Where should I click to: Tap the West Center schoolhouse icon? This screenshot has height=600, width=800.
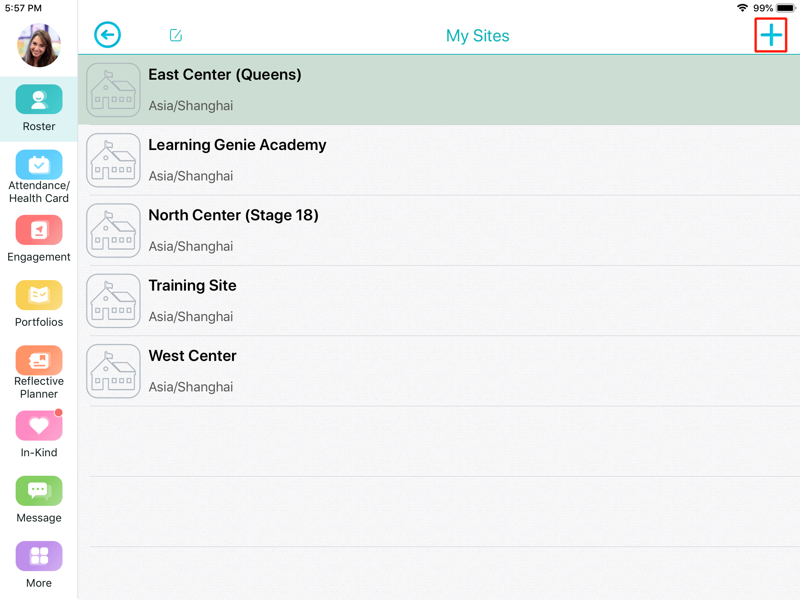pos(113,371)
